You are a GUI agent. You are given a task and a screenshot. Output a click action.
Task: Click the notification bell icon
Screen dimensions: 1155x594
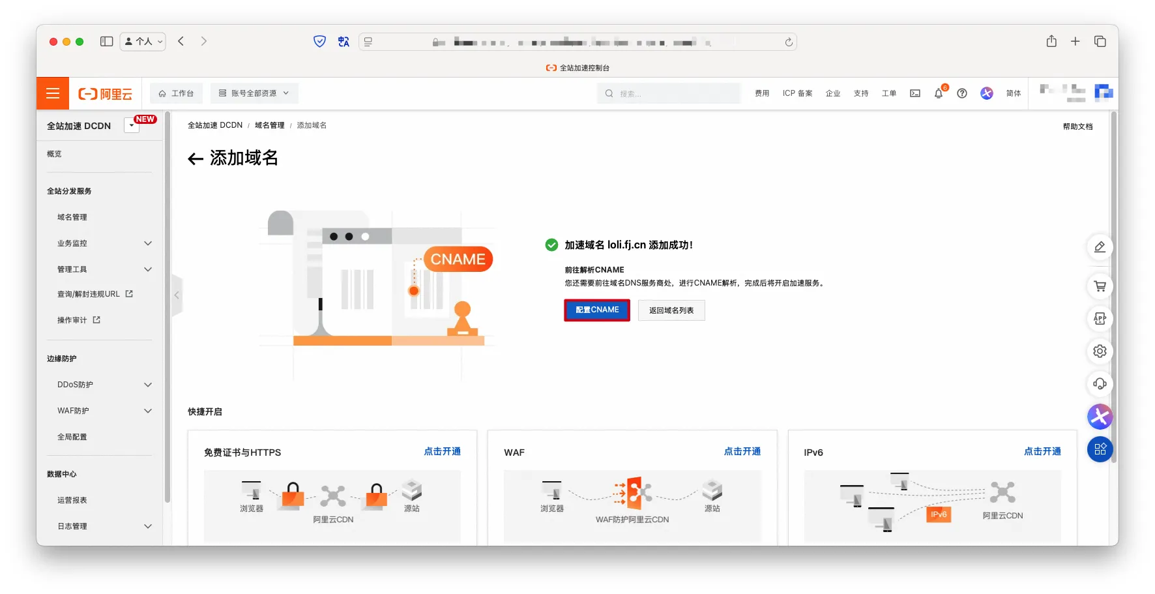[x=938, y=93]
